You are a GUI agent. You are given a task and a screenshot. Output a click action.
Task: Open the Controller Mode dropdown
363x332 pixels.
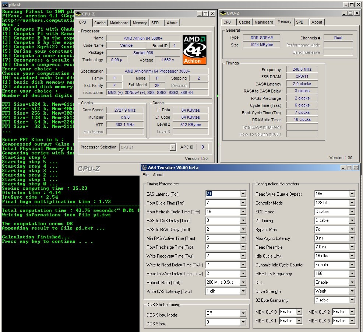tap(352, 203)
